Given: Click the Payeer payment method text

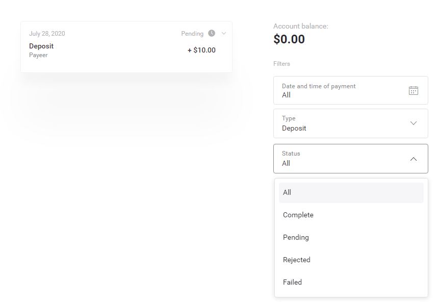Looking at the screenshot, I should [38, 55].
